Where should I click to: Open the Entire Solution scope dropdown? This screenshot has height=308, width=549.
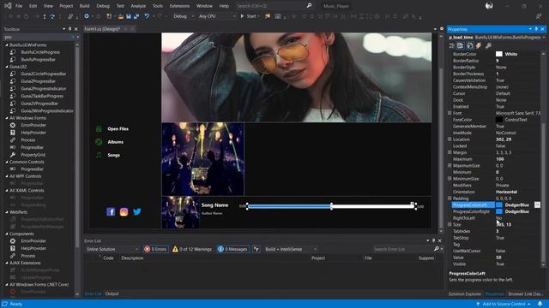coord(112,249)
